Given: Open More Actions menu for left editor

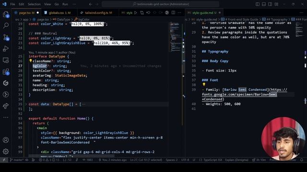Looking at the screenshot, I should (179, 13).
